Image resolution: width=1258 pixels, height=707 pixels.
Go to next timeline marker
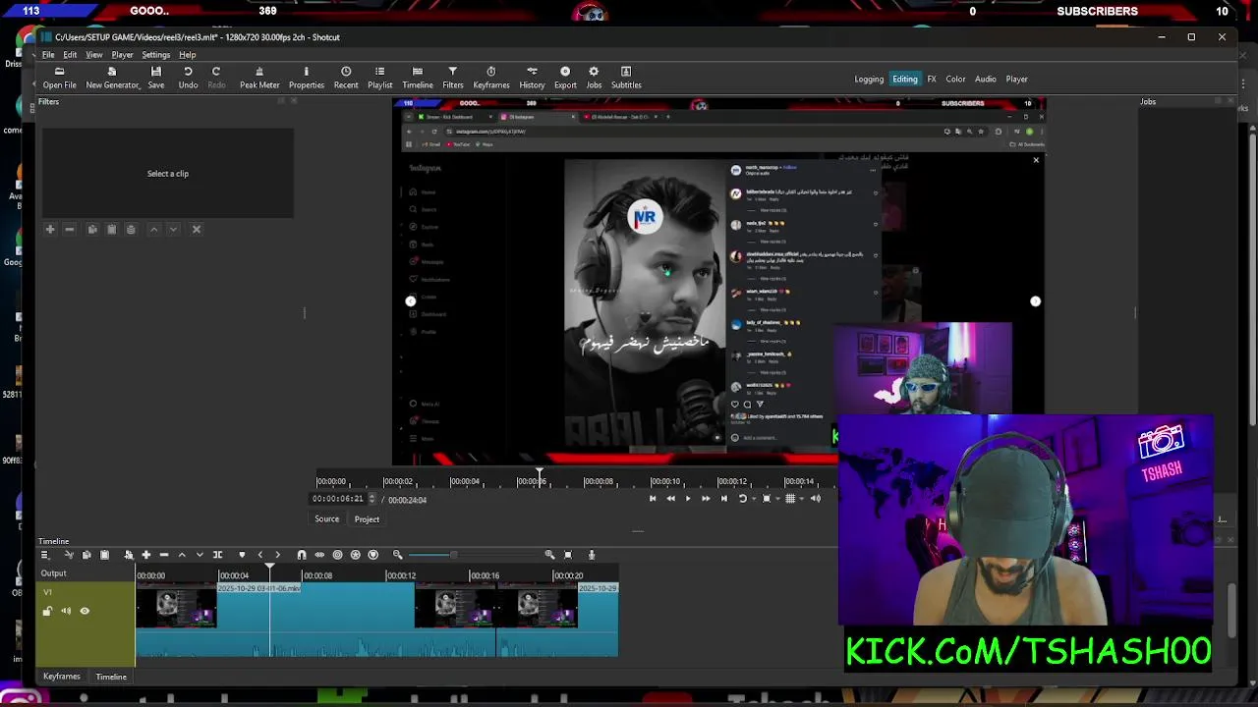coord(277,555)
